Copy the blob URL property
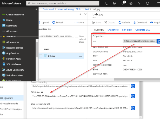Screen dimensions: 160x119 159,41
